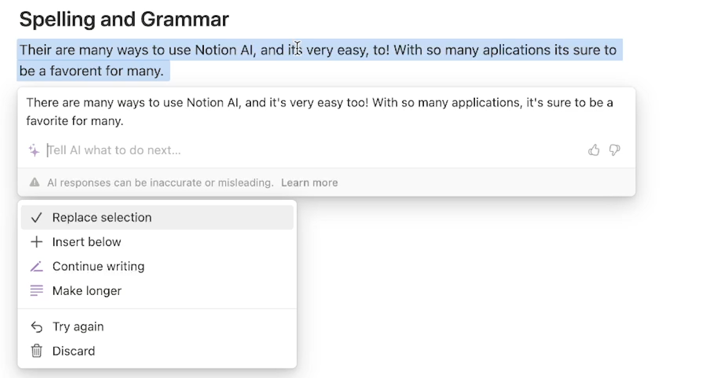Screen dimensions: 705x378
Task: Click the thumbs down feedback icon
Action: (x=614, y=150)
